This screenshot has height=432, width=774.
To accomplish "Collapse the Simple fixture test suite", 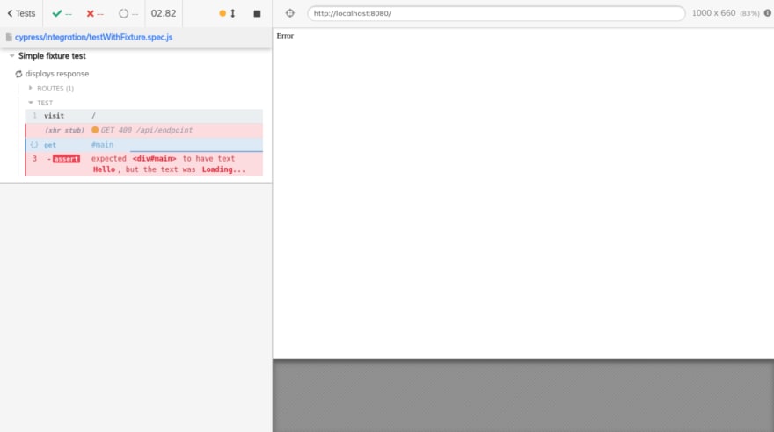I will tap(11, 56).
